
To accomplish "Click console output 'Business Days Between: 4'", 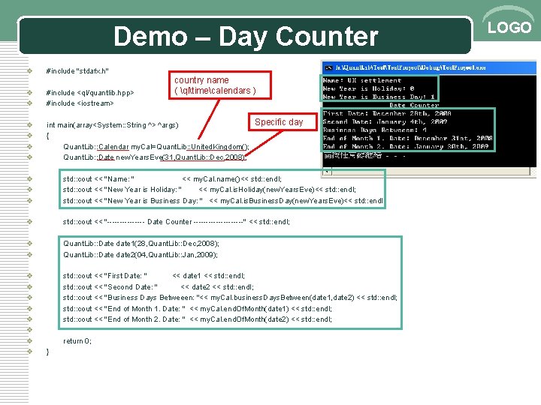I will (x=375, y=130).
